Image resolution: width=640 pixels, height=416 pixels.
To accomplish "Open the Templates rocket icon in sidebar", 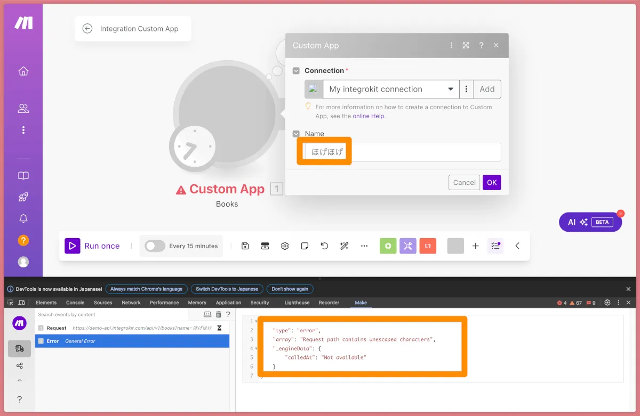I will [x=23, y=197].
